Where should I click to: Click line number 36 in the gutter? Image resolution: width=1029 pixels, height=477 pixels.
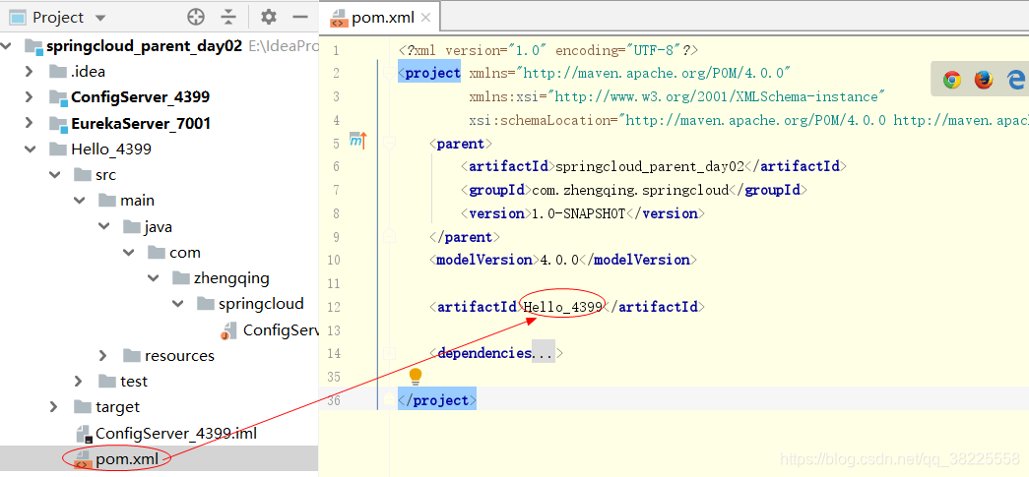tap(334, 400)
